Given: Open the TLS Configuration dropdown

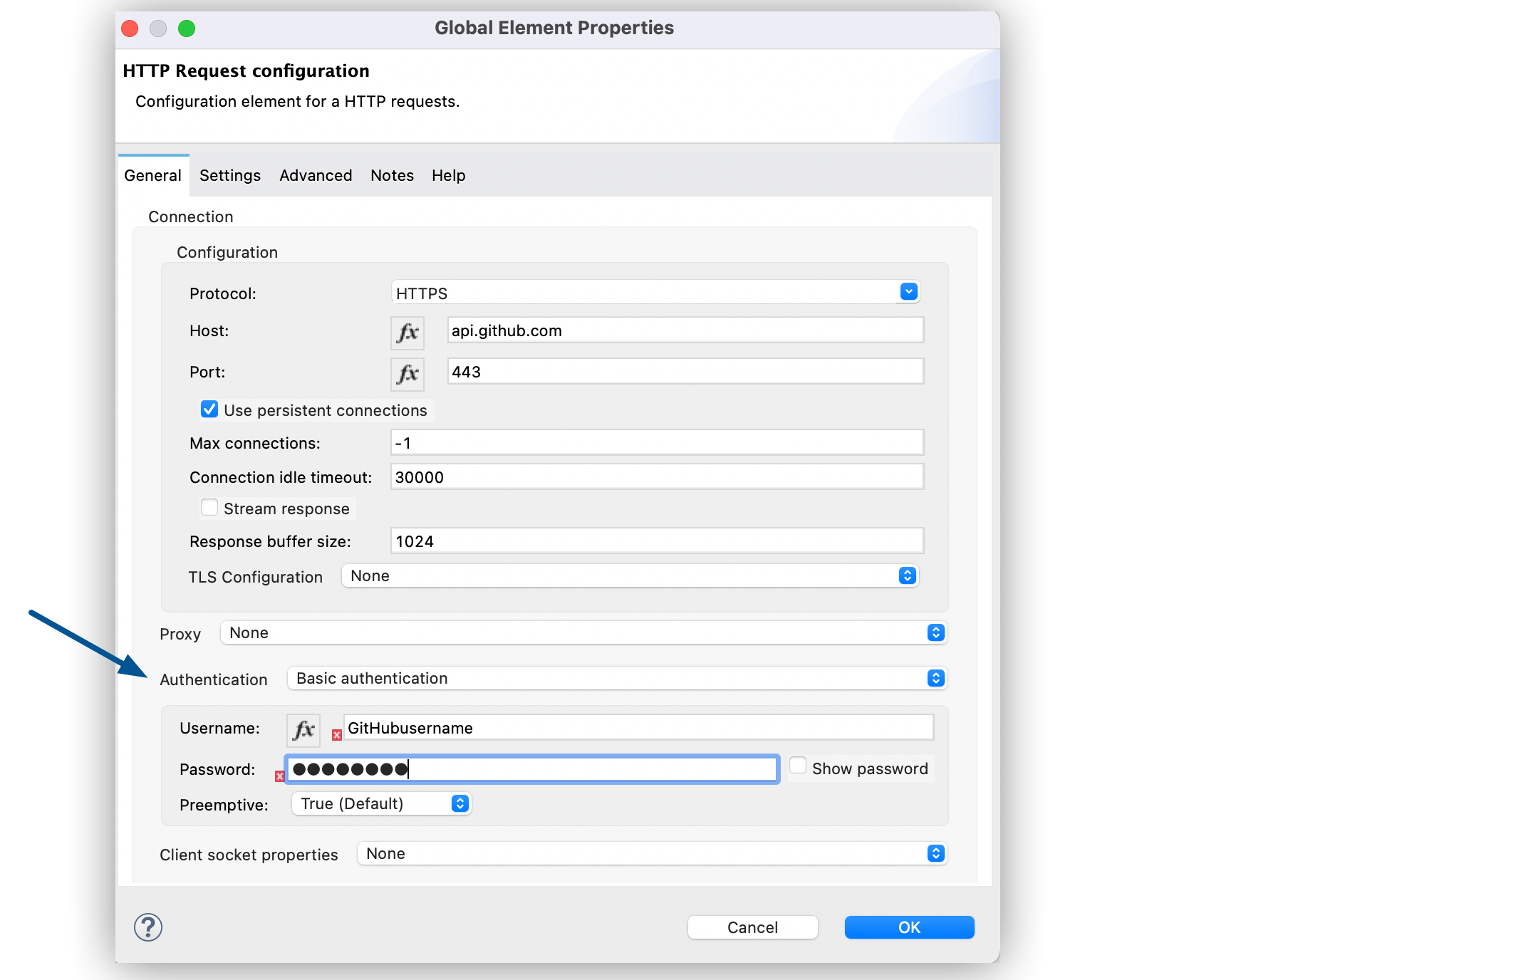Looking at the screenshot, I should pyautogui.click(x=905, y=575).
